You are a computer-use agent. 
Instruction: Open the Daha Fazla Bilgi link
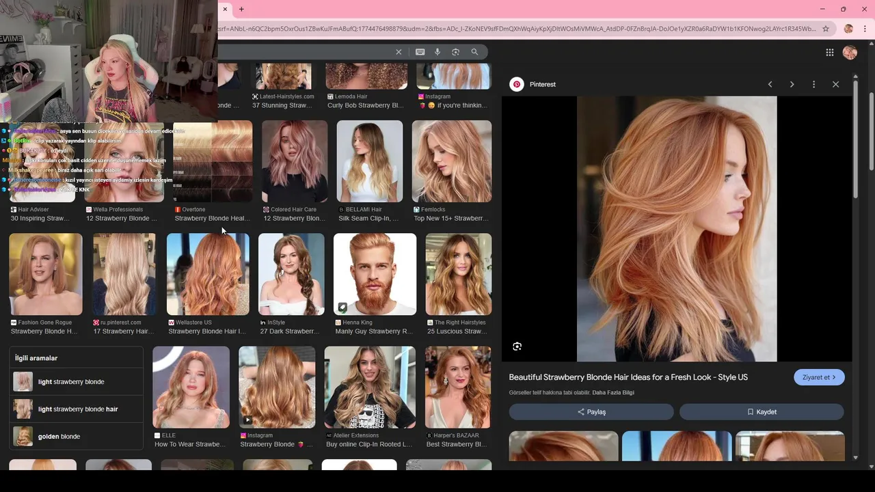click(613, 393)
